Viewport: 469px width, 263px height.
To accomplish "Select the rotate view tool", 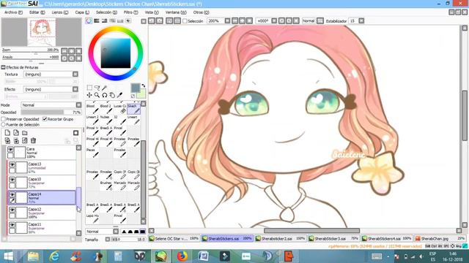I will [x=104, y=95].
